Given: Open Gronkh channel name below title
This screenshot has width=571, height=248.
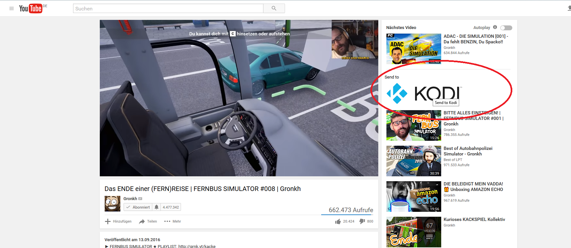Looking at the screenshot, I should click(130, 198).
